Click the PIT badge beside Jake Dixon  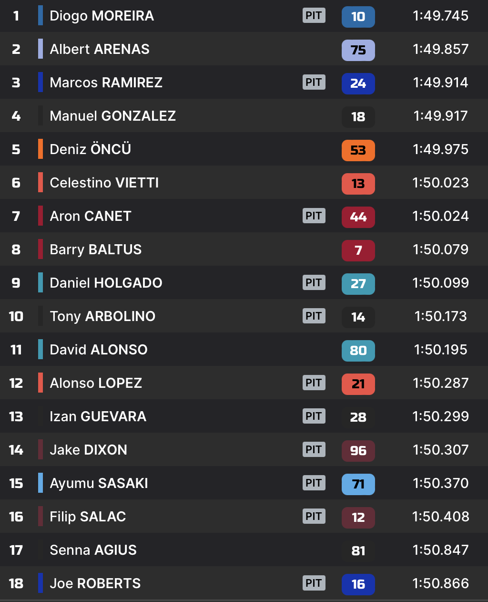click(314, 450)
